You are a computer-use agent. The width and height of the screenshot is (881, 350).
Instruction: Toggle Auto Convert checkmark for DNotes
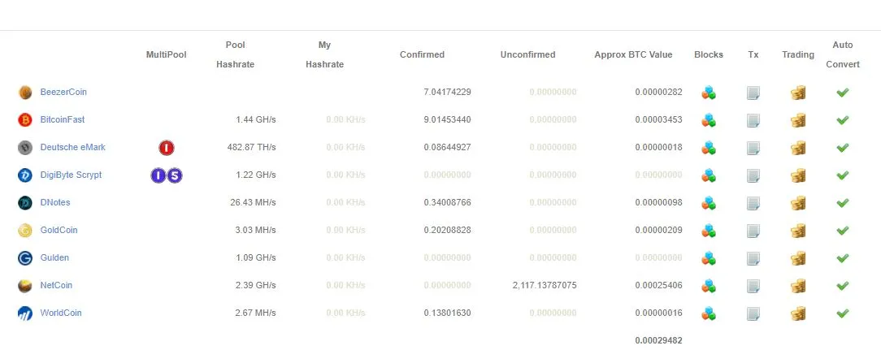tap(842, 203)
